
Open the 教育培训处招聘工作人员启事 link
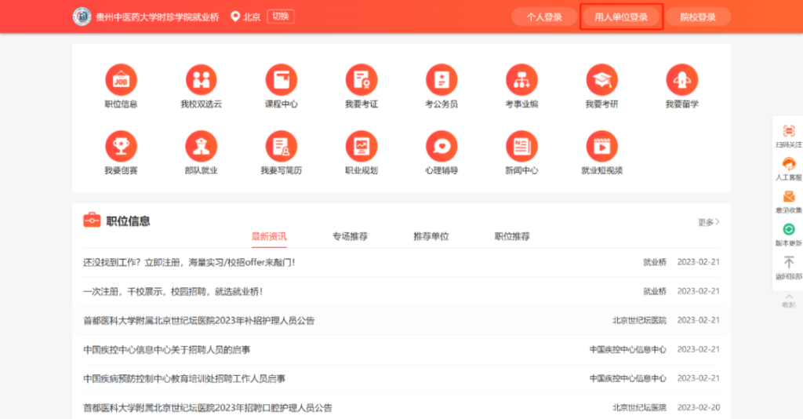(184, 379)
